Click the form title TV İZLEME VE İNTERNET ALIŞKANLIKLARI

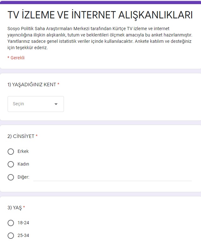(x=100, y=15)
